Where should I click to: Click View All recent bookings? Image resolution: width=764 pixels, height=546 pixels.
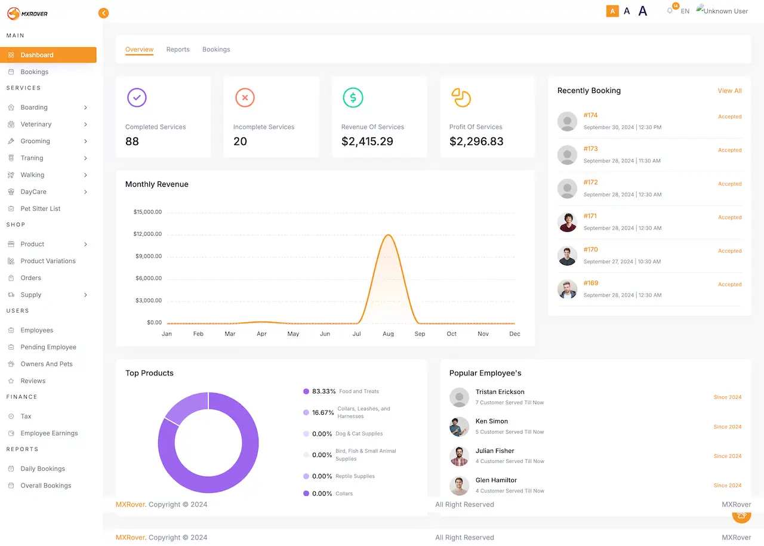click(x=729, y=91)
